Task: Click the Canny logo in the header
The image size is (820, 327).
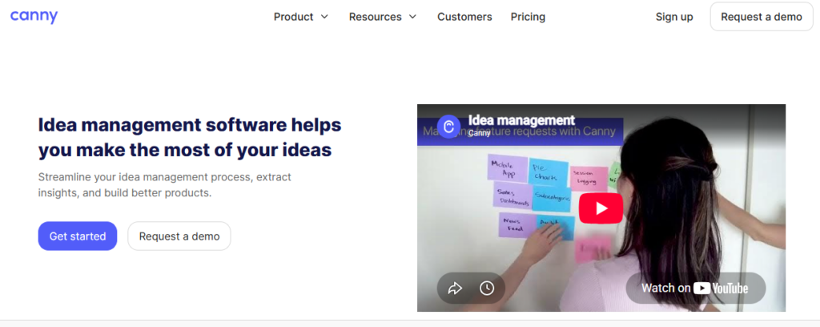Action: click(x=34, y=16)
